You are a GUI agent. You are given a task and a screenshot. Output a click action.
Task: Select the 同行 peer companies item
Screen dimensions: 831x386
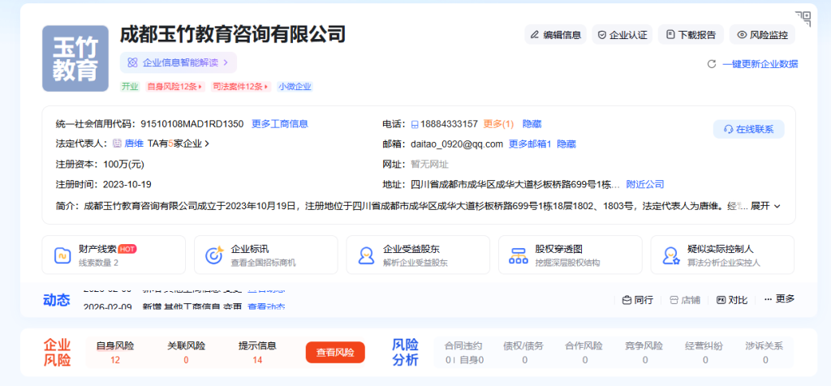637,299
